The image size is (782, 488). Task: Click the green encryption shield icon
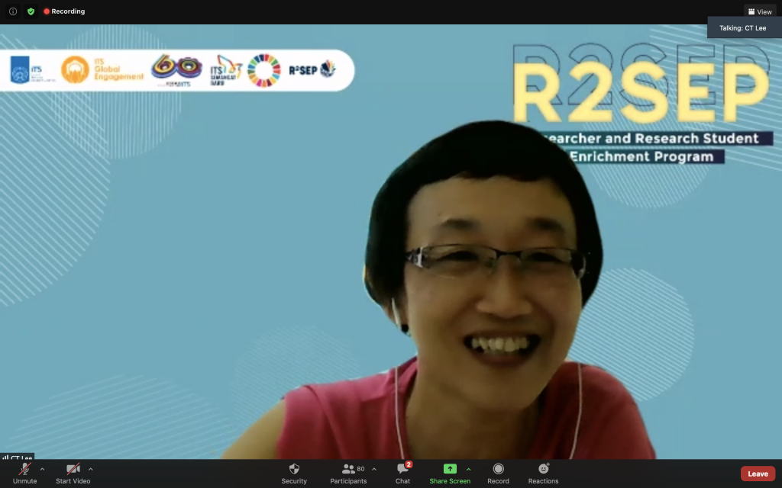[x=31, y=11]
